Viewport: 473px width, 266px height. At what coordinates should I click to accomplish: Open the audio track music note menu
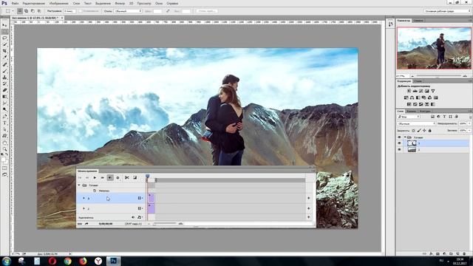(x=140, y=217)
